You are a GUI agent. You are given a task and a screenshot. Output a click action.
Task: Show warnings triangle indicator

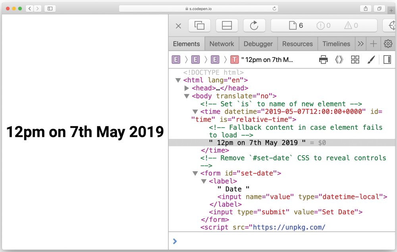[351, 25]
